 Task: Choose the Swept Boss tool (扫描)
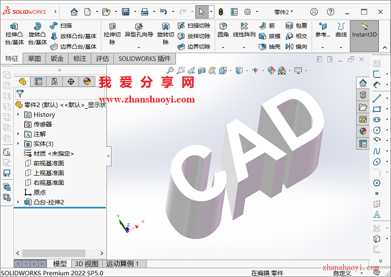pos(60,25)
